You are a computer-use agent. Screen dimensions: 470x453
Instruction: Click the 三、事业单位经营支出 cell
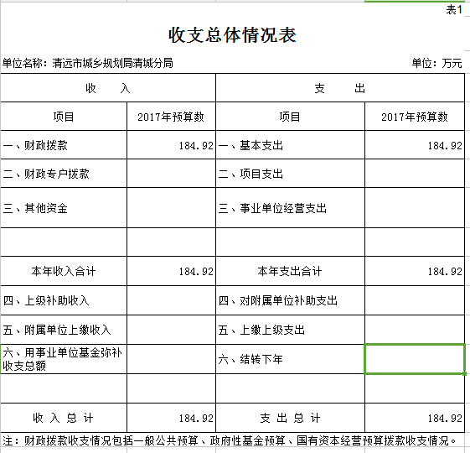pos(290,208)
